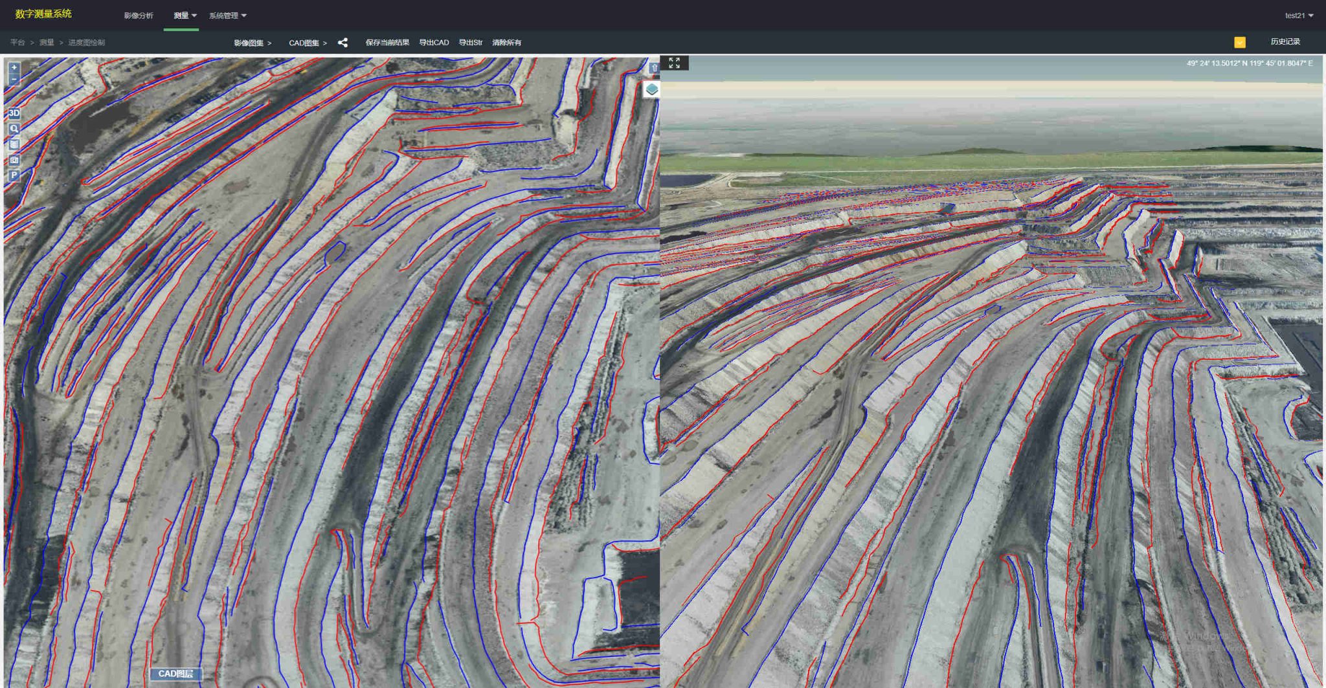Viewport: 1326px width, 688px height.
Task: Open the 系统管理 dropdown menu
Action: (227, 16)
